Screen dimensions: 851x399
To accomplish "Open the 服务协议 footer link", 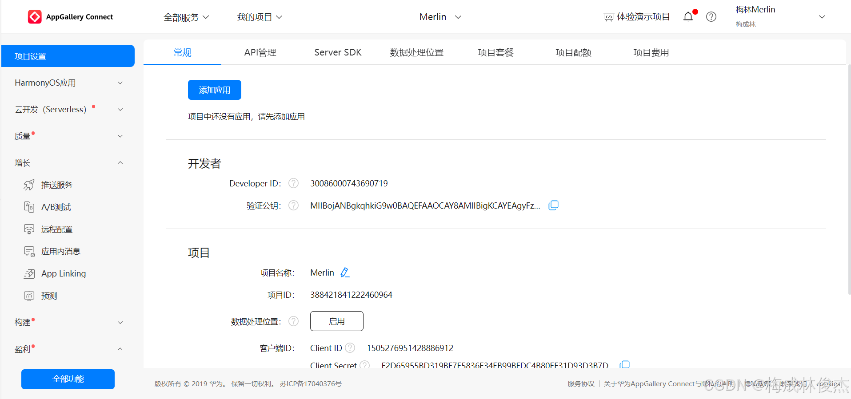I will click(581, 383).
